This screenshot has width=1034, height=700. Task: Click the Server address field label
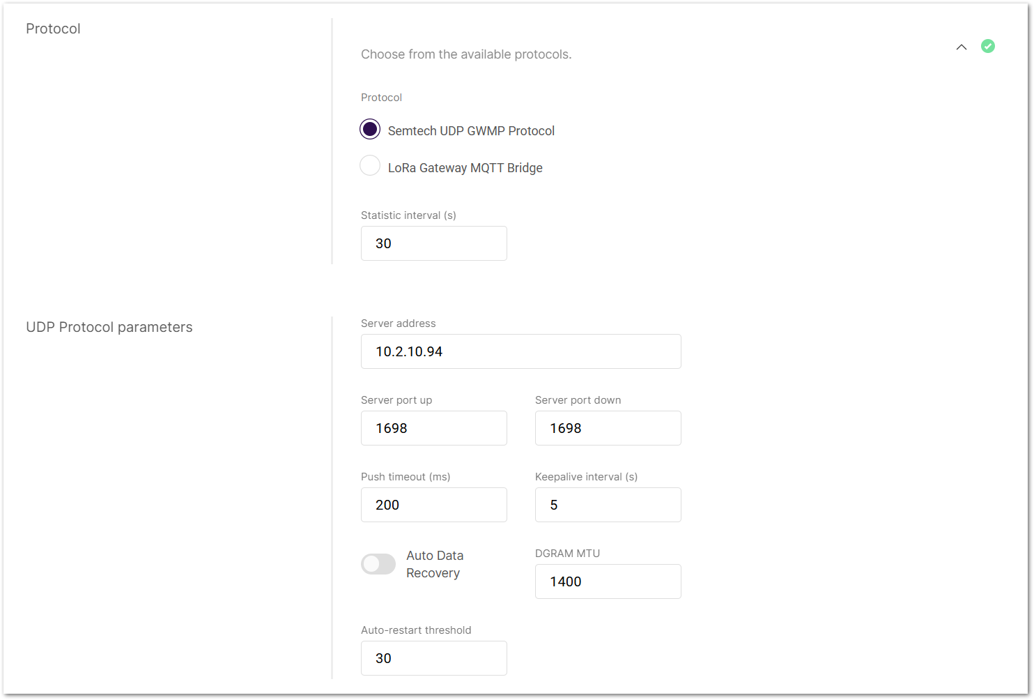pos(398,324)
